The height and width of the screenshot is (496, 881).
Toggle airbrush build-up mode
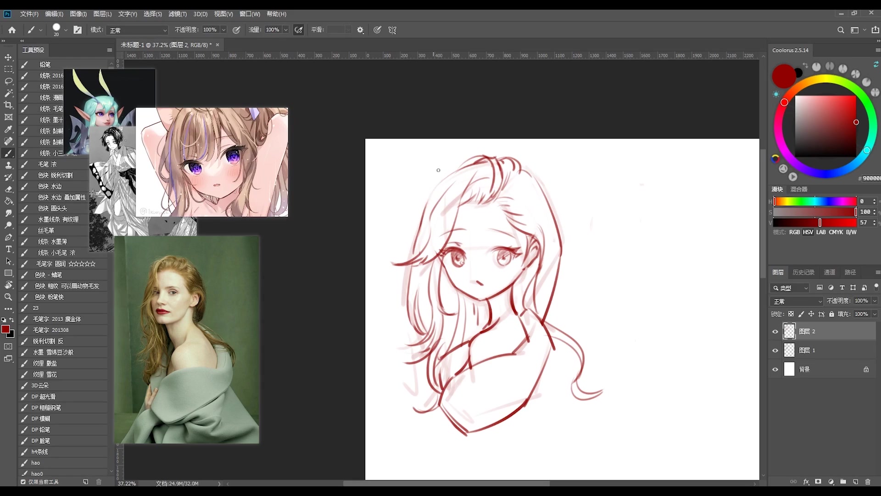point(299,30)
